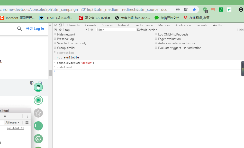Open the translate page icon
244x148 pixels.
pos(186,10)
